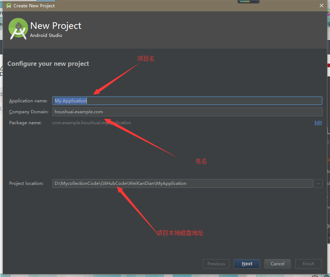This screenshot has height=277, width=330.
Task: Focus the Company Domain input field
Action: (187, 112)
